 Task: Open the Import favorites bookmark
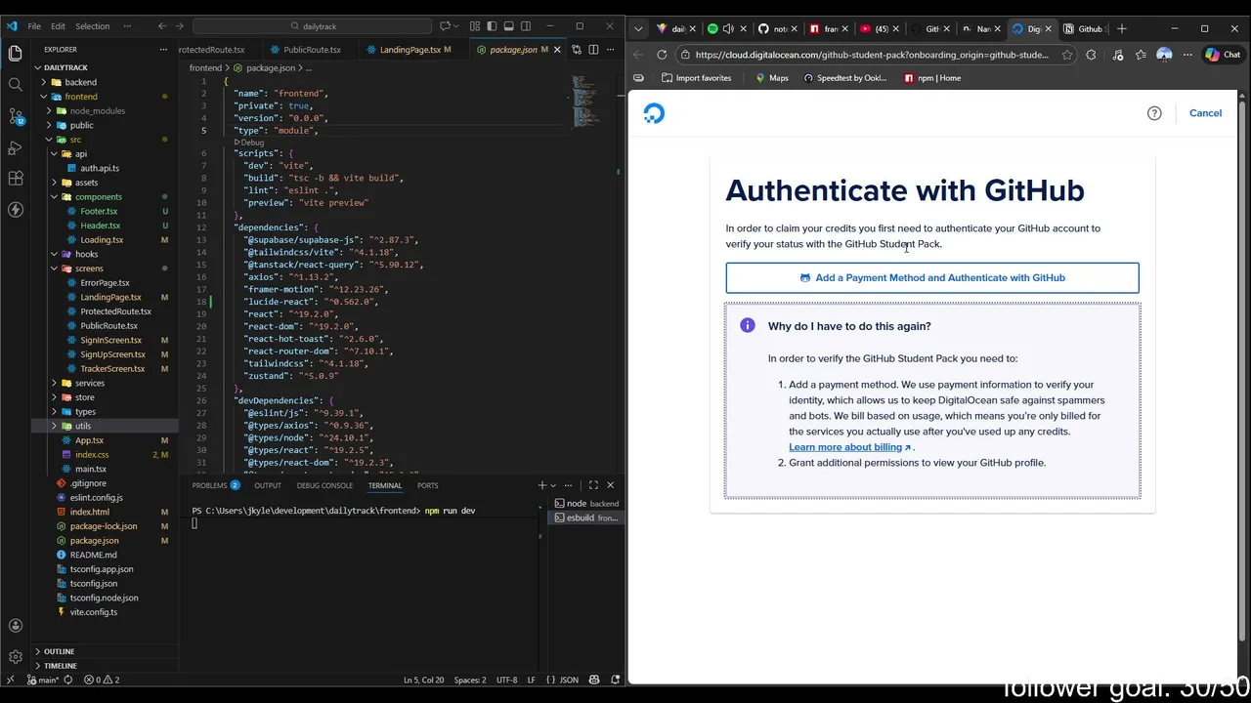696,78
